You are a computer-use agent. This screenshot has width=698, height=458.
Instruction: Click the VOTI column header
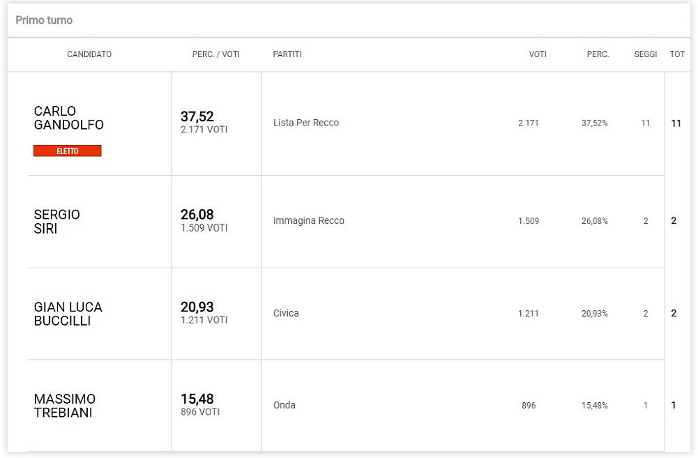(x=538, y=54)
